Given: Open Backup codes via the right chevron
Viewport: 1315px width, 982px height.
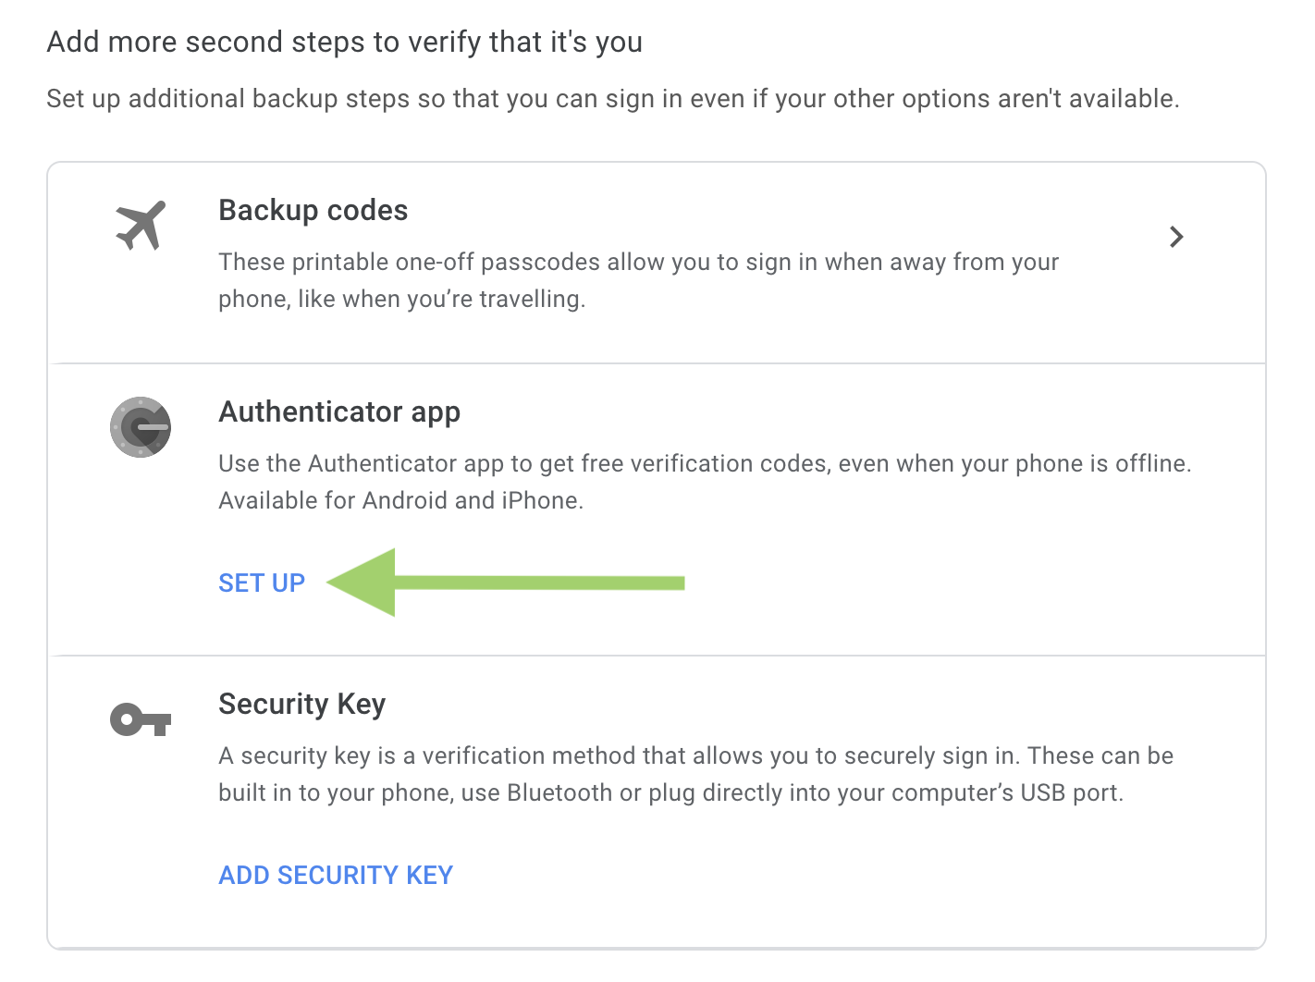Looking at the screenshot, I should (1175, 237).
